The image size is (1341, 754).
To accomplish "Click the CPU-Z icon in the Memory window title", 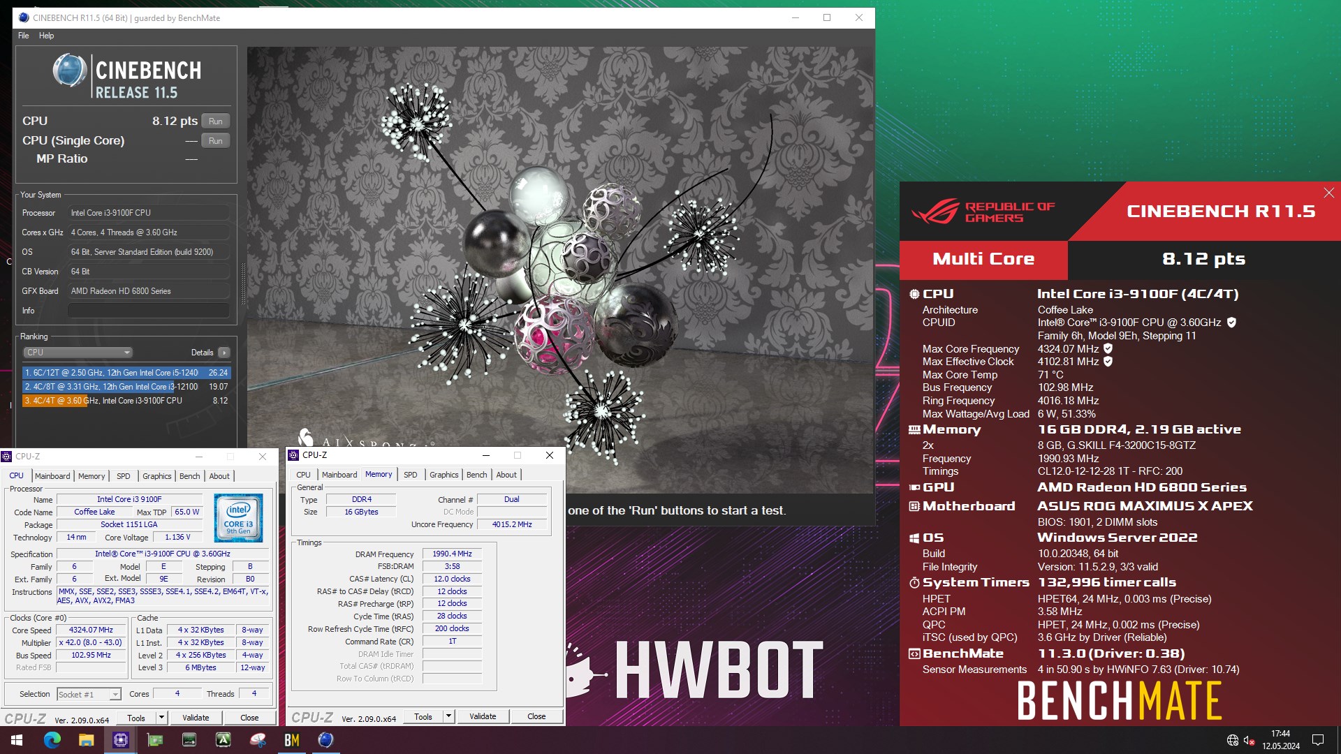I will (294, 455).
